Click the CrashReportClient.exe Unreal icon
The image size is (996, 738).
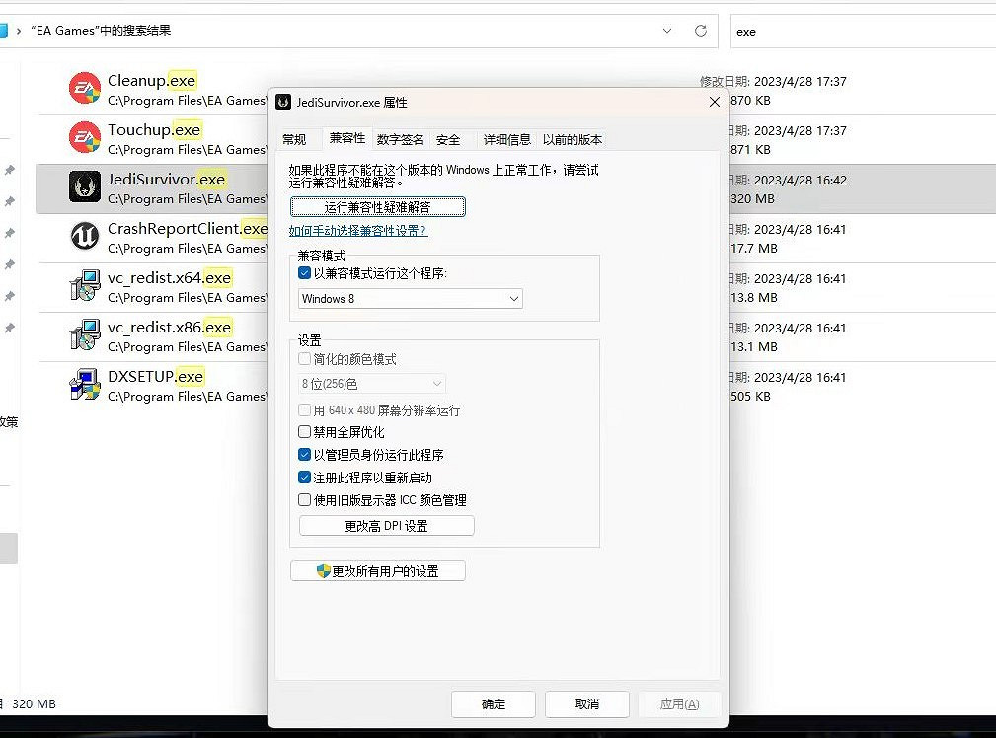[x=85, y=237]
